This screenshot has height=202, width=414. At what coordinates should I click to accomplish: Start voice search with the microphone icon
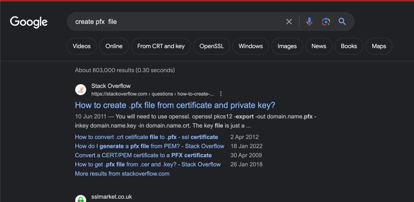coord(310,21)
